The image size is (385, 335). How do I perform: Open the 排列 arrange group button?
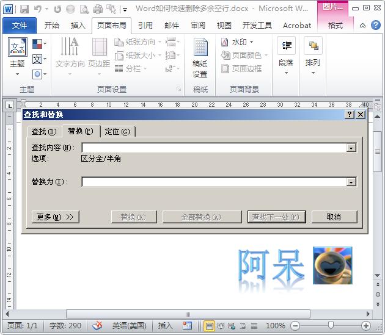coord(313,56)
